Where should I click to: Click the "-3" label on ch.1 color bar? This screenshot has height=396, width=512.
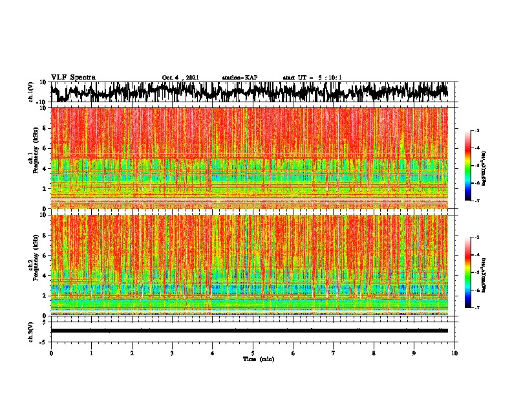pos(476,131)
